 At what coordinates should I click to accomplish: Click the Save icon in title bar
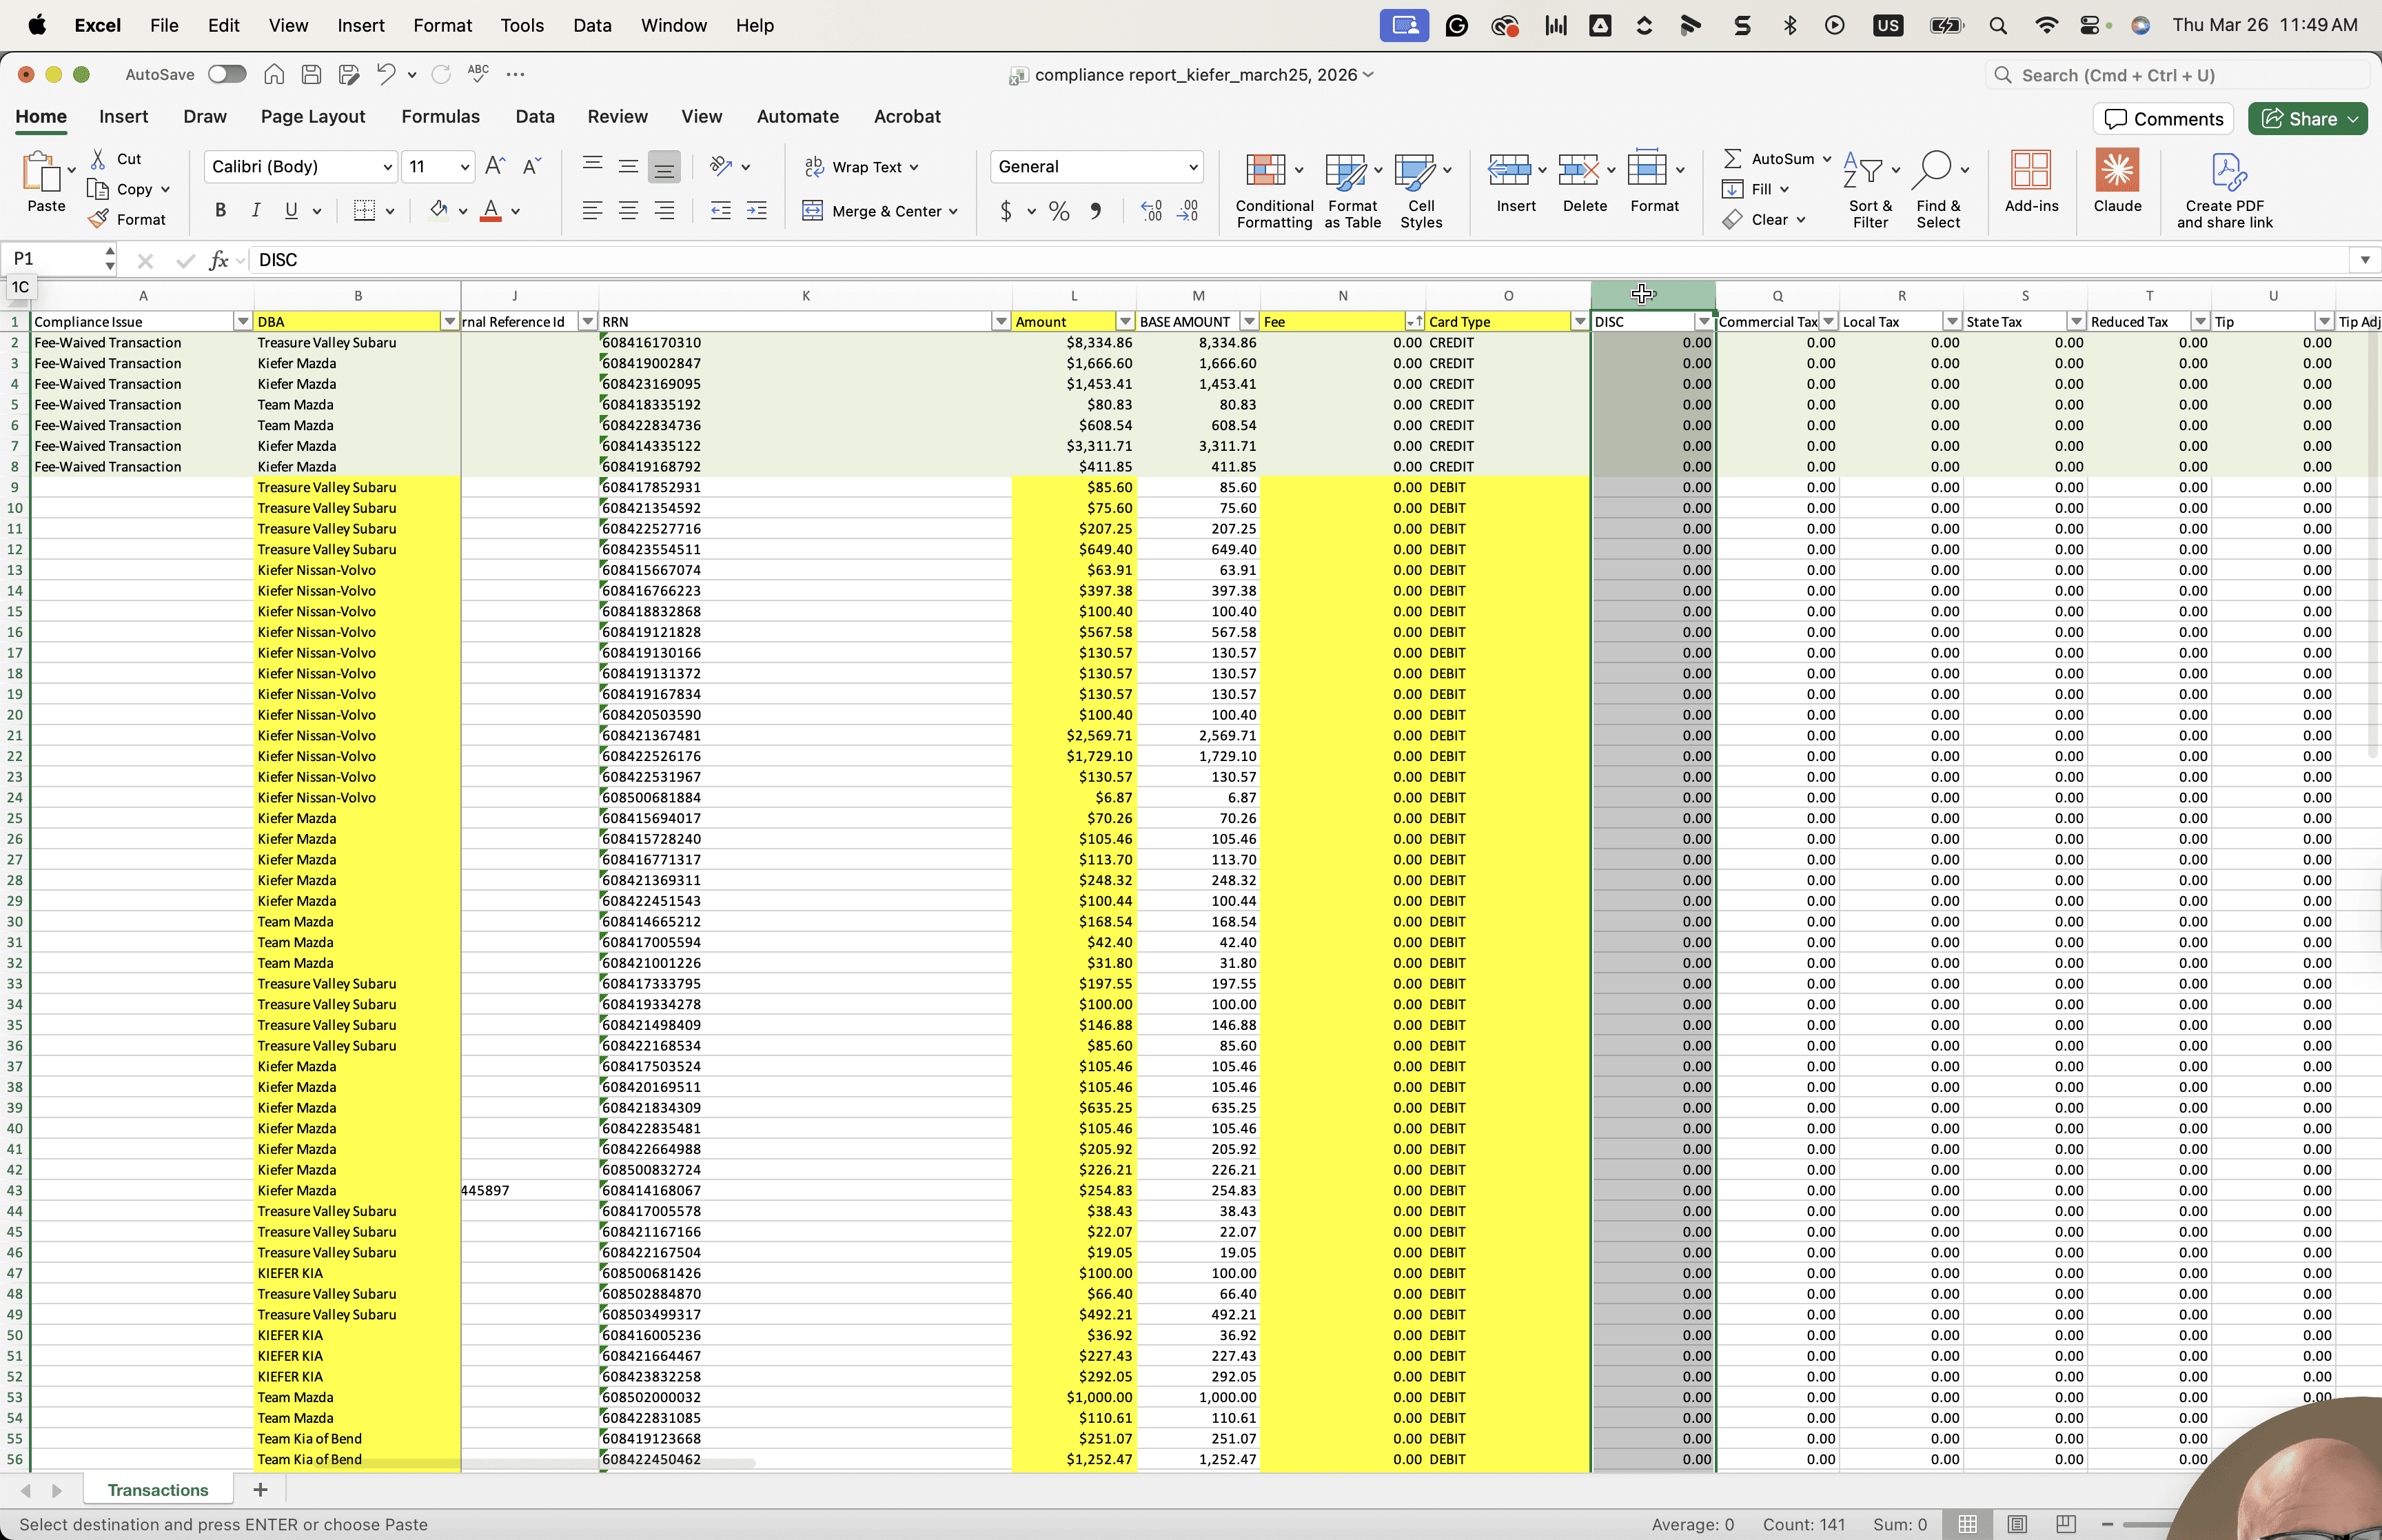click(x=311, y=74)
